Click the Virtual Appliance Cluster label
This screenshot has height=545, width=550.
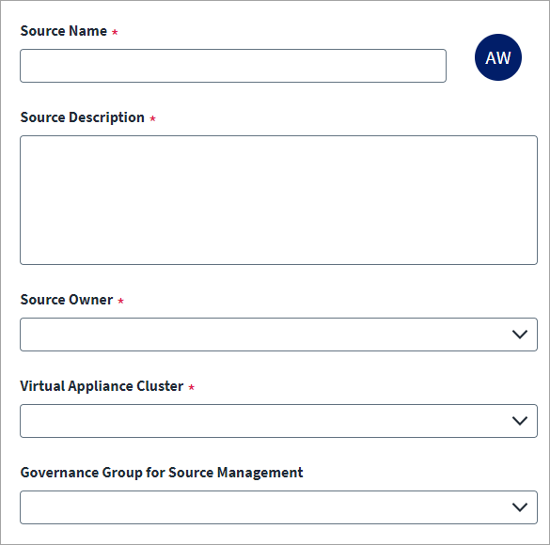(x=102, y=386)
